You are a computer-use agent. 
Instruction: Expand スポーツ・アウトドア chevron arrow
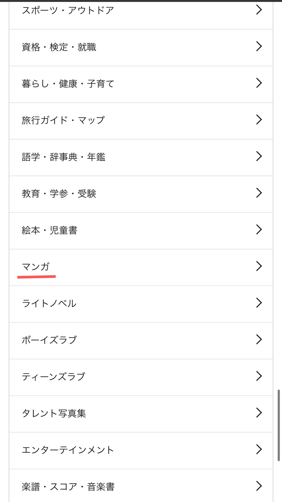click(x=259, y=10)
